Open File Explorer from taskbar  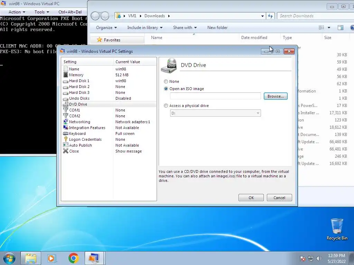pyautogui.click(x=31, y=258)
